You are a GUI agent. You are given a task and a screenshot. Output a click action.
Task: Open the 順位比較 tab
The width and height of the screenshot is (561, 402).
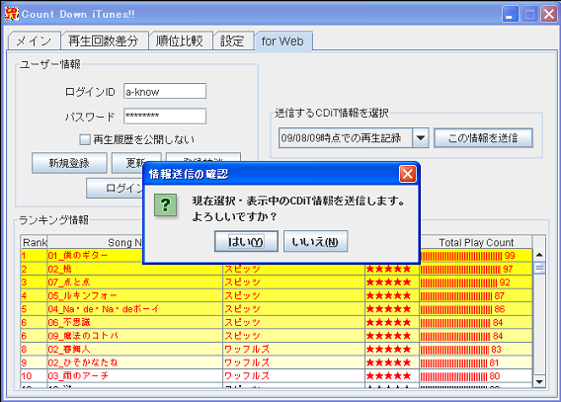point(180,40)
